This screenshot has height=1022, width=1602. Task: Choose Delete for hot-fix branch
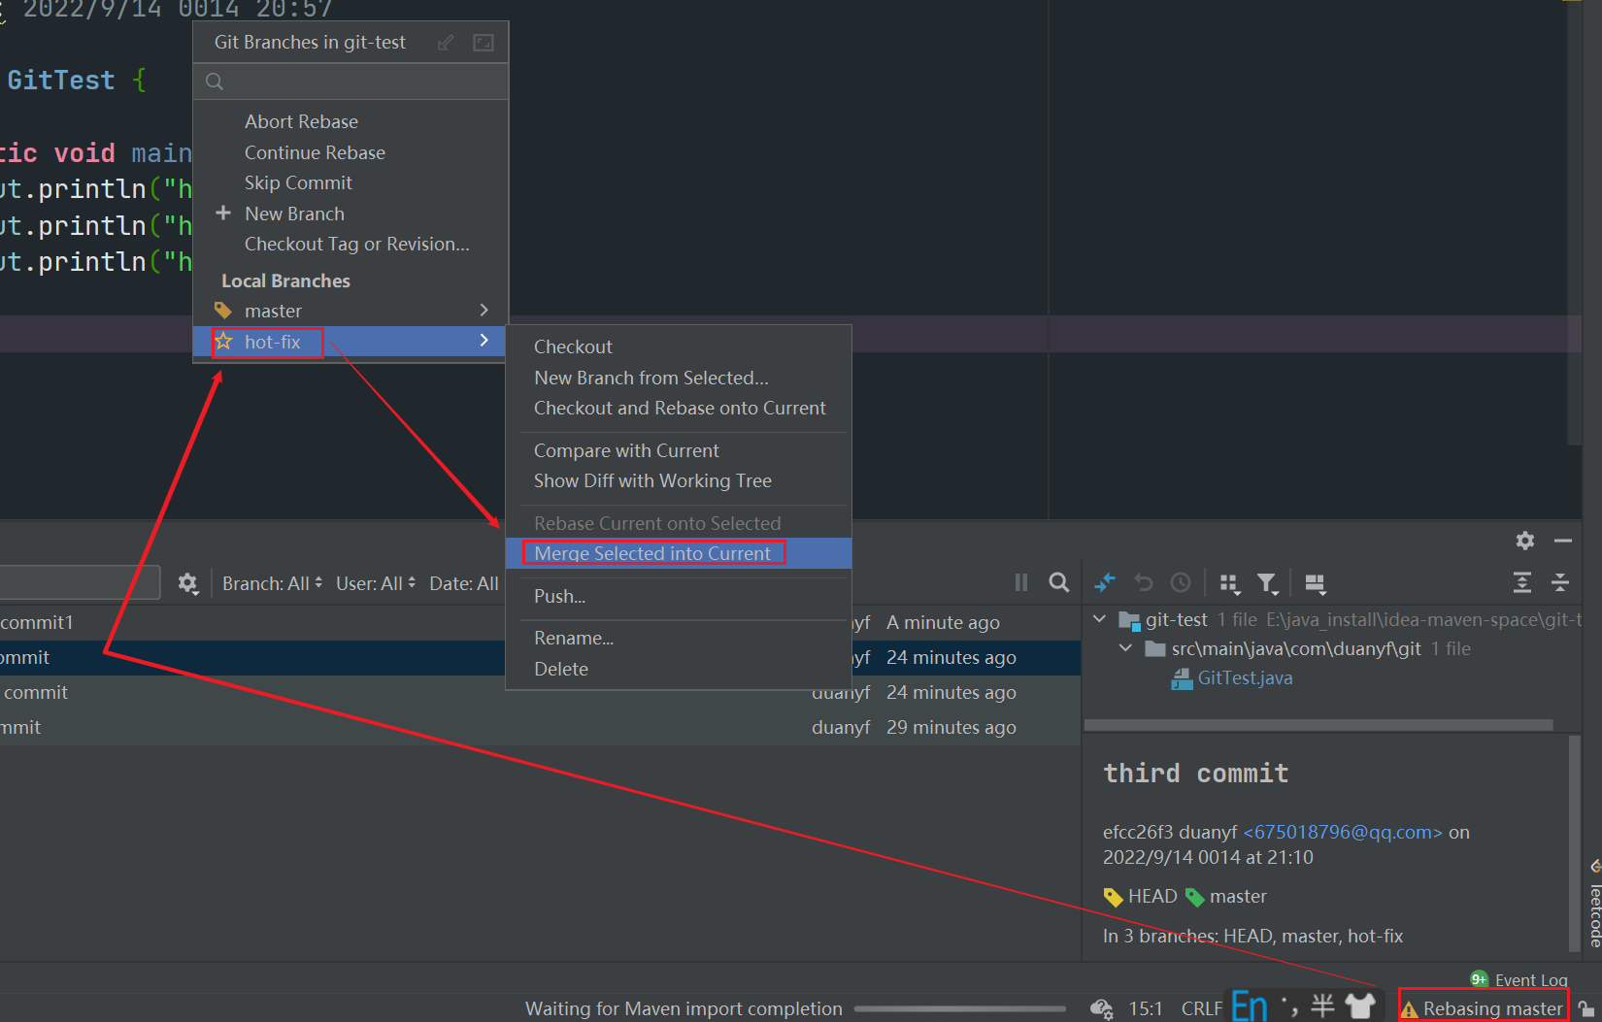[561, 669]
